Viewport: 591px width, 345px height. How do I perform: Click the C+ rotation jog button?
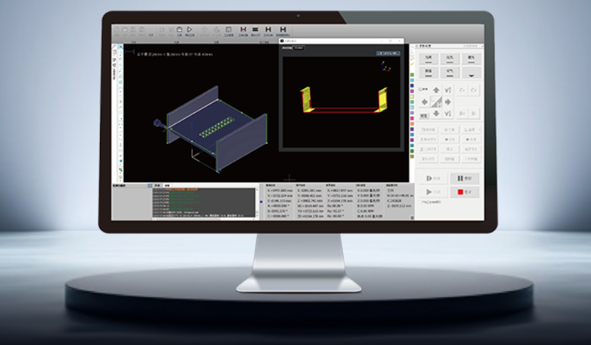[x=474, y=90]
